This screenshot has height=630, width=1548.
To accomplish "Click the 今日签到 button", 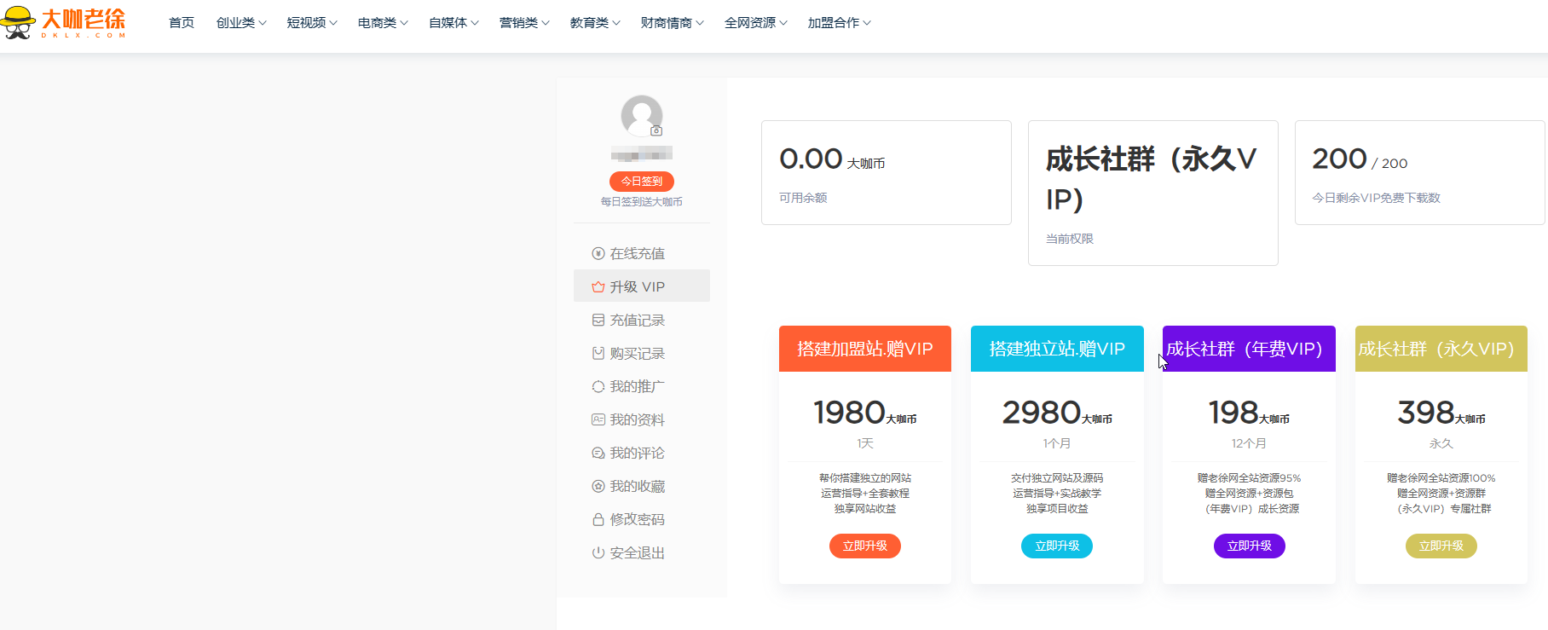I will (641, 181).
